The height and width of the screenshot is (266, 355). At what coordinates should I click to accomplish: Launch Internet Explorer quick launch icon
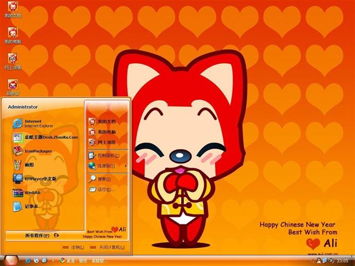[28, 260]
